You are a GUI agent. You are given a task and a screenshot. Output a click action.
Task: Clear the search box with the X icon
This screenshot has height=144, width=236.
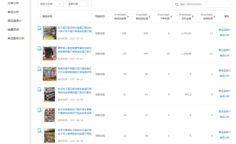pyautogui.click(x=232, y=4)
